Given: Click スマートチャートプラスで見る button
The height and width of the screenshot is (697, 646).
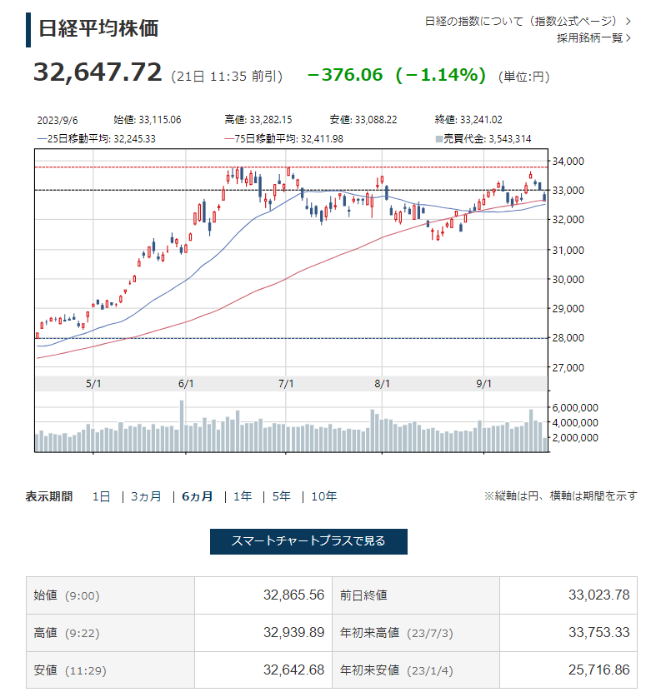Looking at the screenshot, I should (308, 541).
